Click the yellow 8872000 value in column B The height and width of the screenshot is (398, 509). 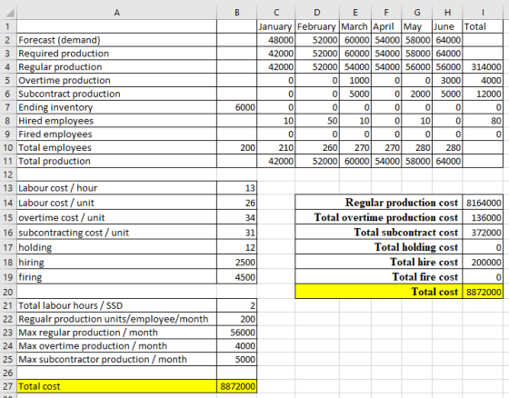236,386
